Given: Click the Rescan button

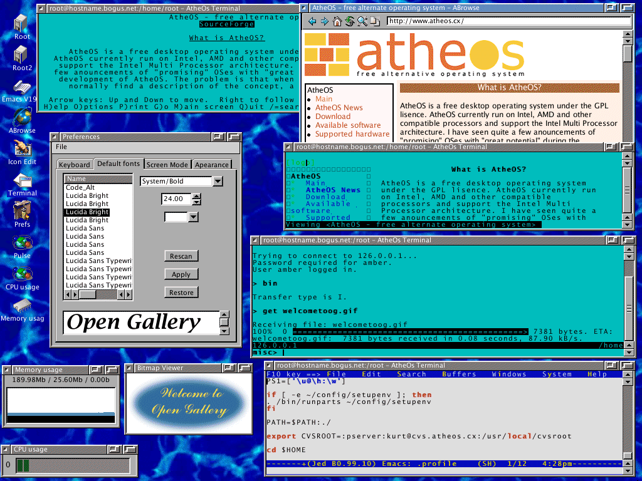Looking at the screenshot, I should point(181,256).
